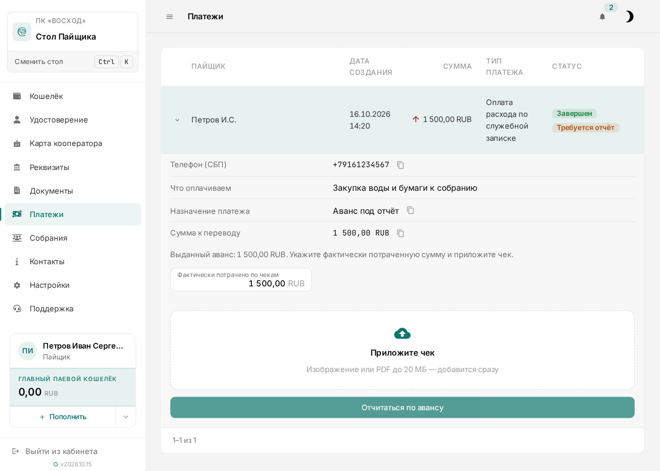Open the hamburger menu icon
The width and height of the screenshot is (660, 471).
170,16
